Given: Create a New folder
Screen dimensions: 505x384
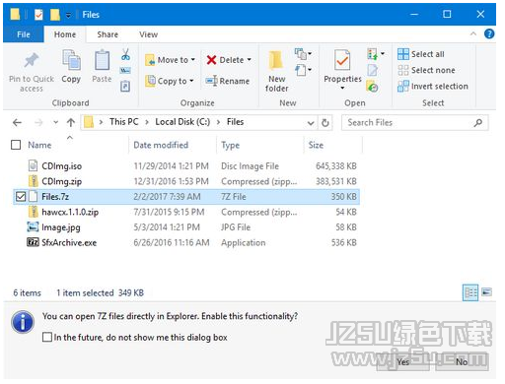Looking at the screenshot, I should tap(276, 70).
